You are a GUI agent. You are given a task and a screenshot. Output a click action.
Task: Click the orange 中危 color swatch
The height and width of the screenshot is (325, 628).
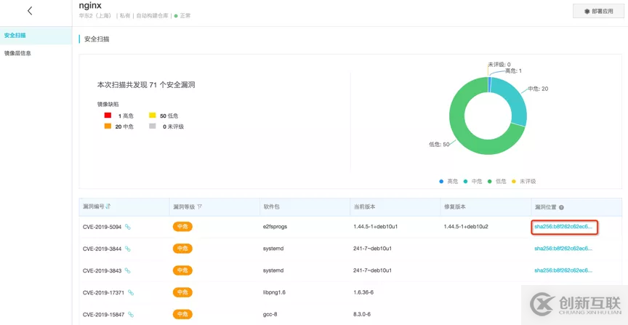(x=108, y=127)
